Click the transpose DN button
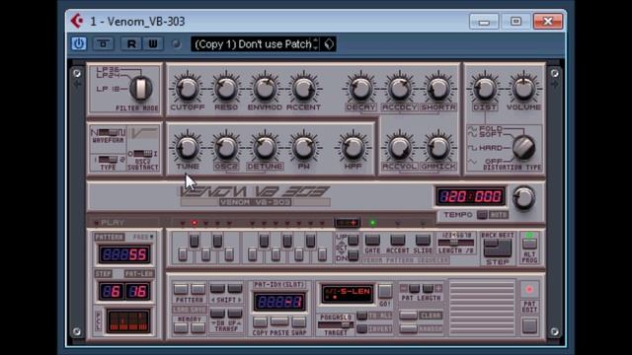The image size is (632, 355). pyautogui.click(x=217, y=314)
